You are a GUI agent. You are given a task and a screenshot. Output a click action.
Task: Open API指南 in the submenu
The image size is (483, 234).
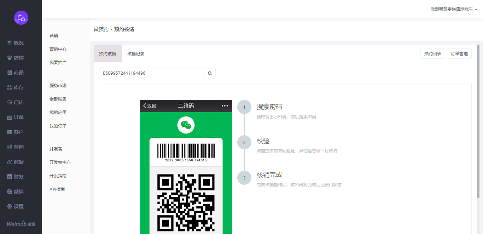57,189
